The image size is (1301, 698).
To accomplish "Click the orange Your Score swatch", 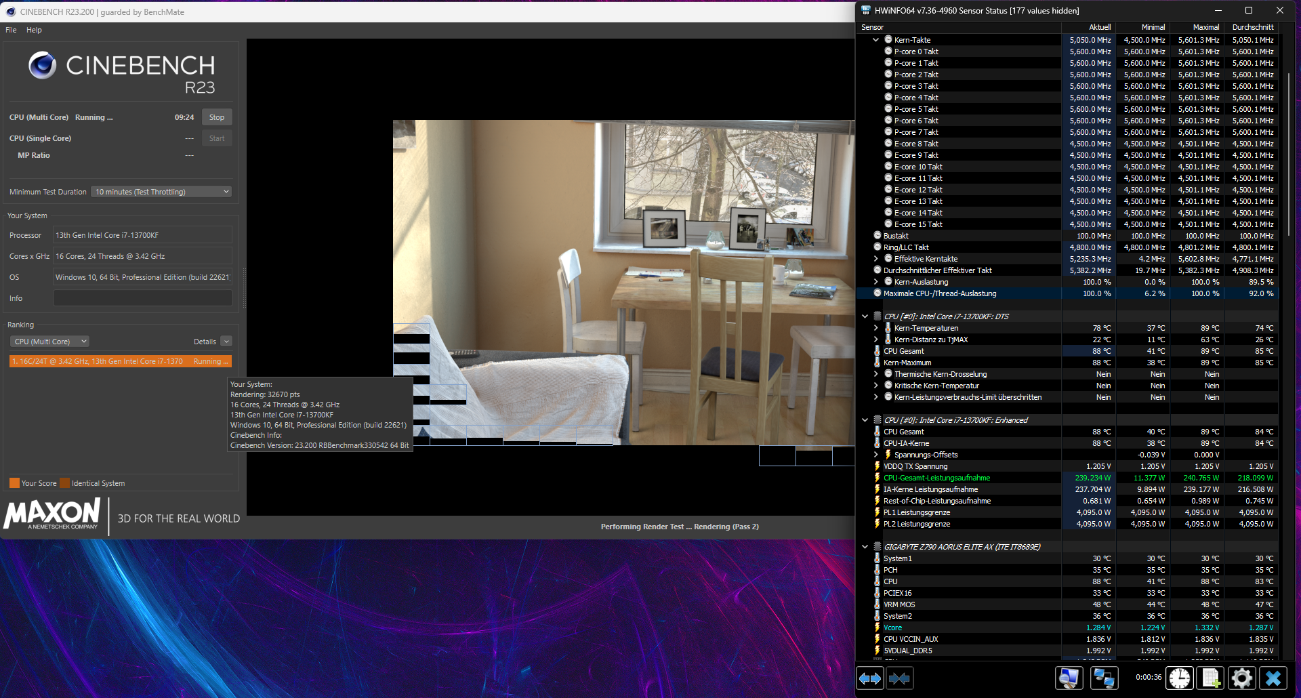I will coord(14,483).
